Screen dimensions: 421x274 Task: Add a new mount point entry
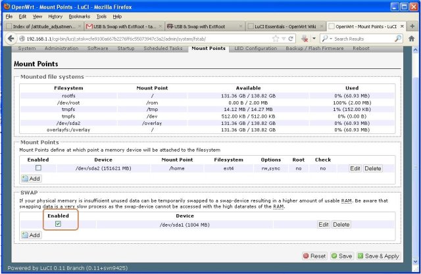pyautogui.click(x=31, y=178)
